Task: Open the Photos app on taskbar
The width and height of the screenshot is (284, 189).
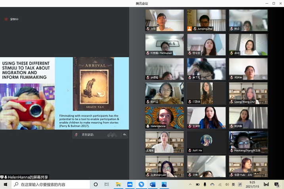Action: [164, 185]
